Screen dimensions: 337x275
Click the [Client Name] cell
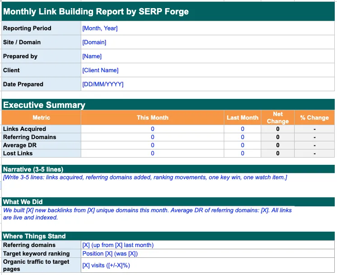[x=208, y=70]
